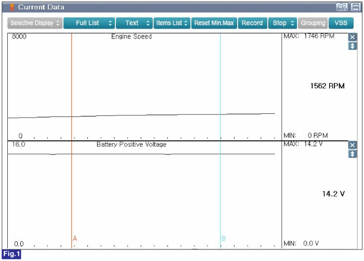The height and width of the screenshot is (261, 364).
Task: Open the Stop dropdown button
Action: [282, 23]
